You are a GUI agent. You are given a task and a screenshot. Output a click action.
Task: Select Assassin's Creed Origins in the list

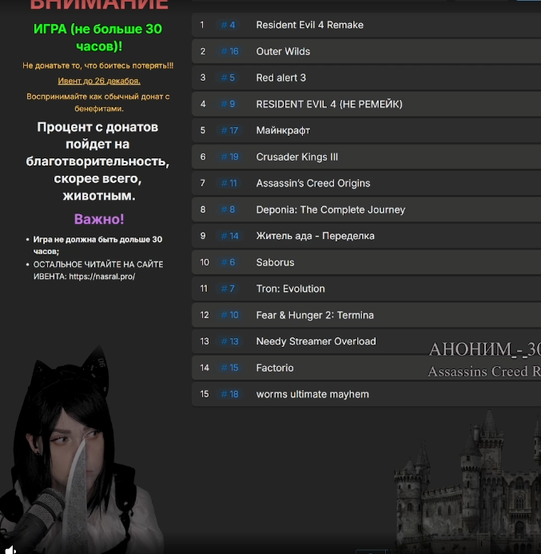pyautogui.click(x=366, y=183)
